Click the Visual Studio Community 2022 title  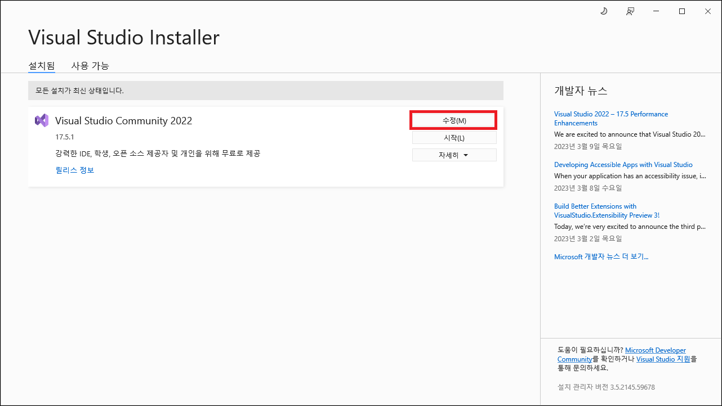coord(124,120)
